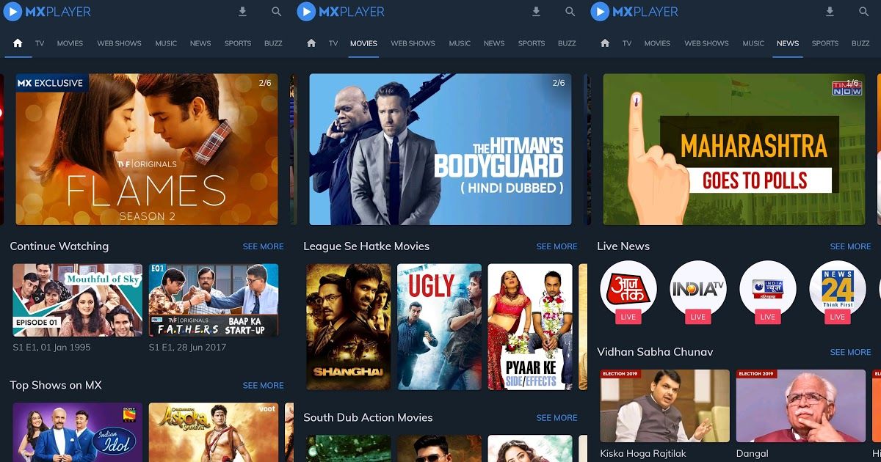Resume Fathers Baap Ka Start-Up episode
This screenshot has height=462, width=881.
214,300
